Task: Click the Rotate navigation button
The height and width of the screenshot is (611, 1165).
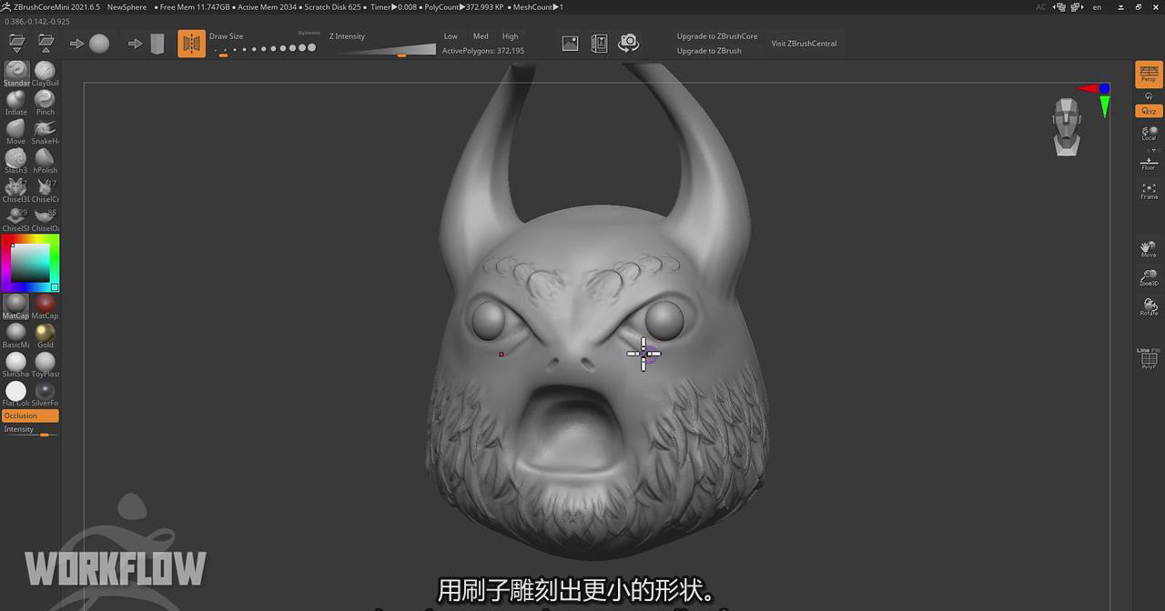Action: tap(1149, 306)
